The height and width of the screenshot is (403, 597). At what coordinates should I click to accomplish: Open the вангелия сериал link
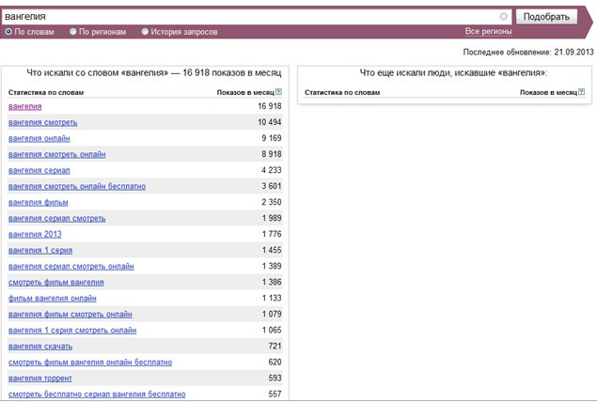[x=39, y=170]
